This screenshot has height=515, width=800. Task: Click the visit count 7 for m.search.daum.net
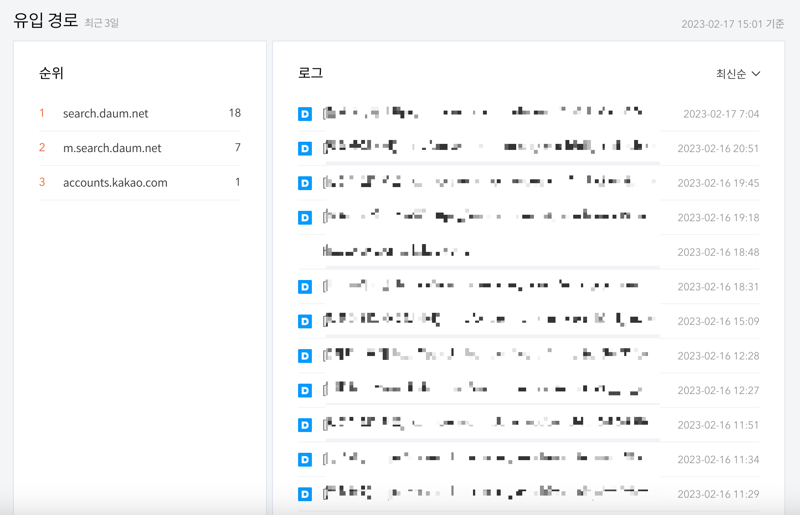[x=238, y=148]
